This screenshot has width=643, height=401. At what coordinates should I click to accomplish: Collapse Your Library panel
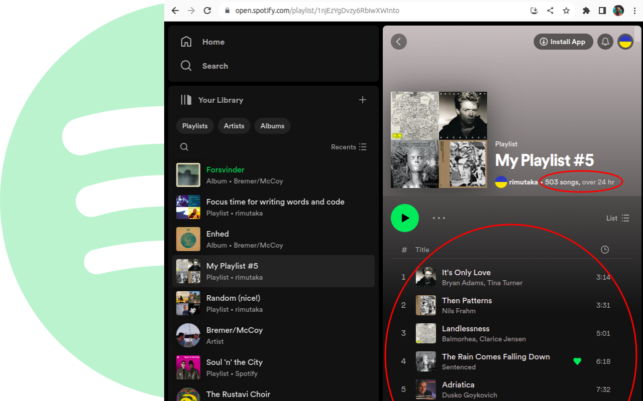tap(211, 100)
